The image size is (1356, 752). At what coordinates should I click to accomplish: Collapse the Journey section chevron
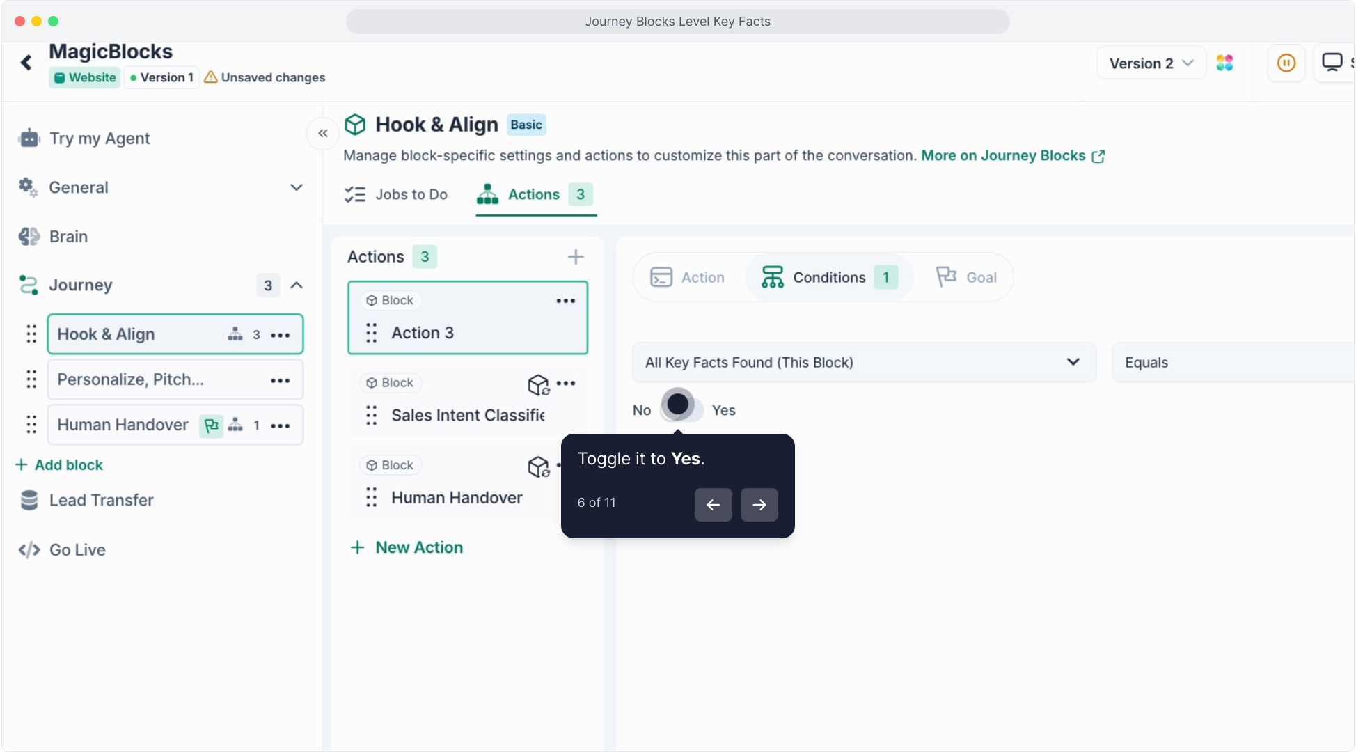click(x=297, y=285)
